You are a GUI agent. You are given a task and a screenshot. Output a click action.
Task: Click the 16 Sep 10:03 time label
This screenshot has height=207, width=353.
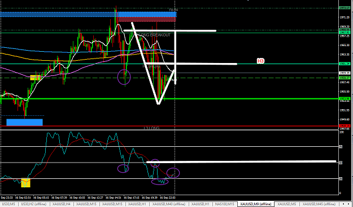tap(78, 198)
